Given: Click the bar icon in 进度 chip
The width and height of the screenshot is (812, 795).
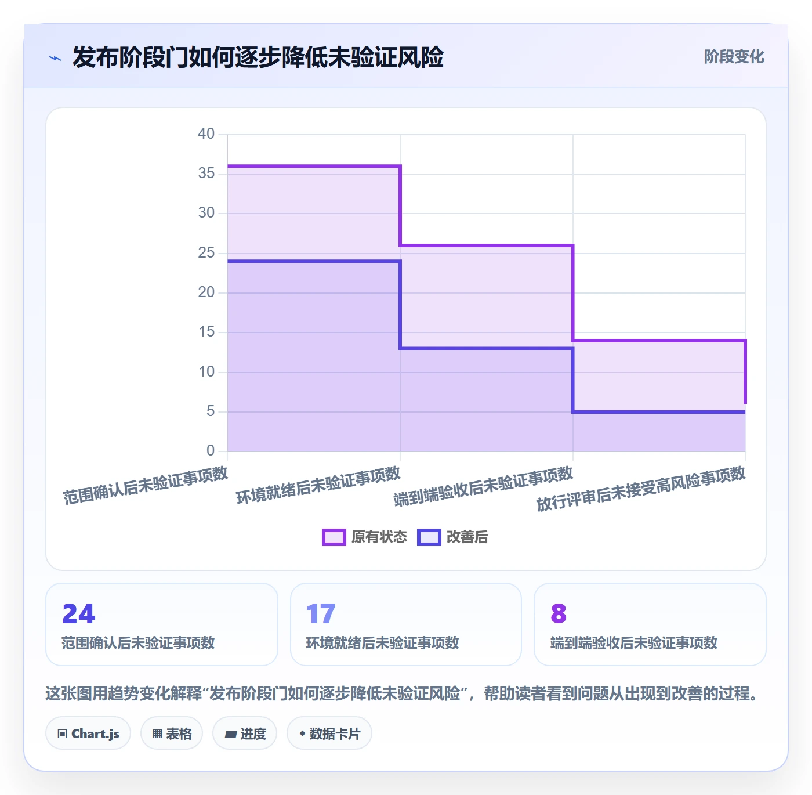Looking at the screenshot, I should (231, 735).
